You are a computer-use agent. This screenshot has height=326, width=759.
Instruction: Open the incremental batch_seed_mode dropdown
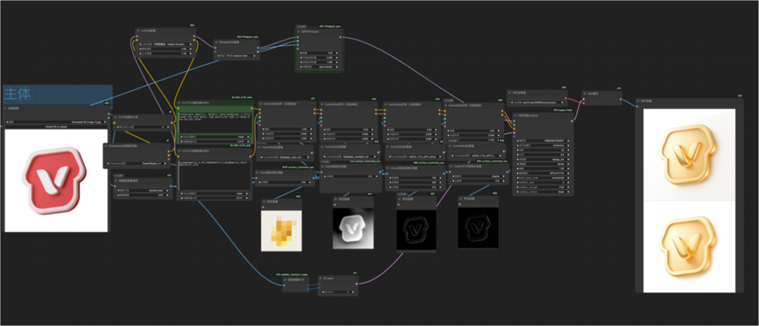pyautogui.click(x=543, y=178)
